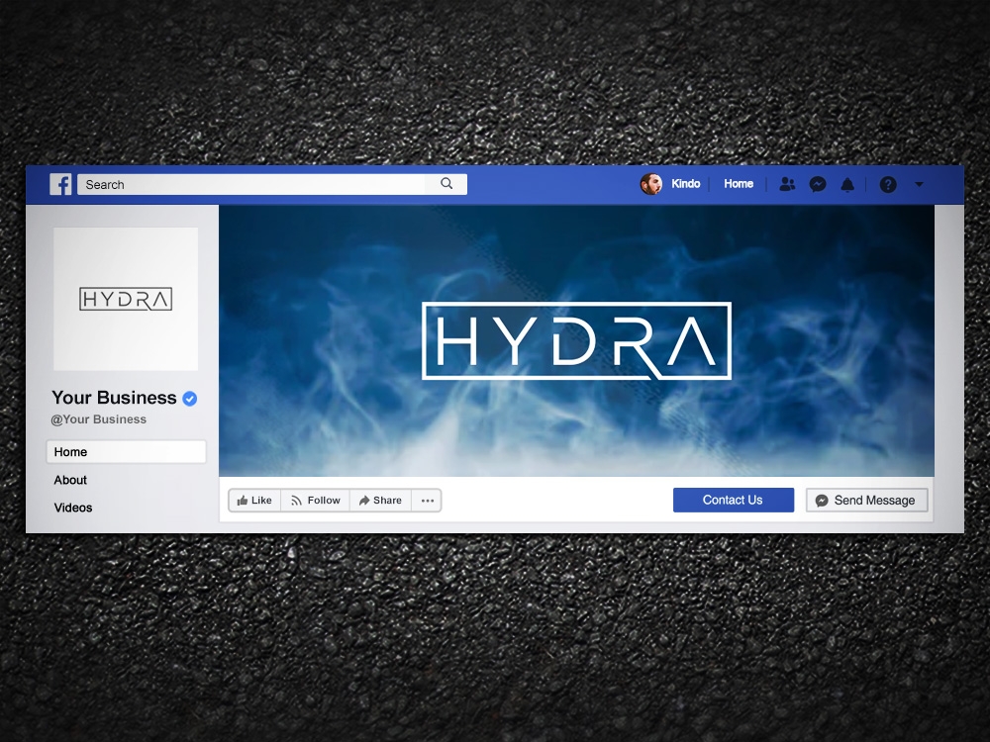Click Send Message to start a chat
The image size is (990, 742).
point(866,500)
